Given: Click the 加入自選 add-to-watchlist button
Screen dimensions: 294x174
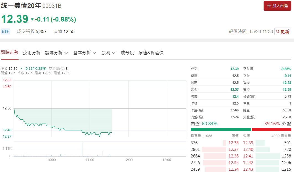Looking at the screenshot, I should (277, 6).
